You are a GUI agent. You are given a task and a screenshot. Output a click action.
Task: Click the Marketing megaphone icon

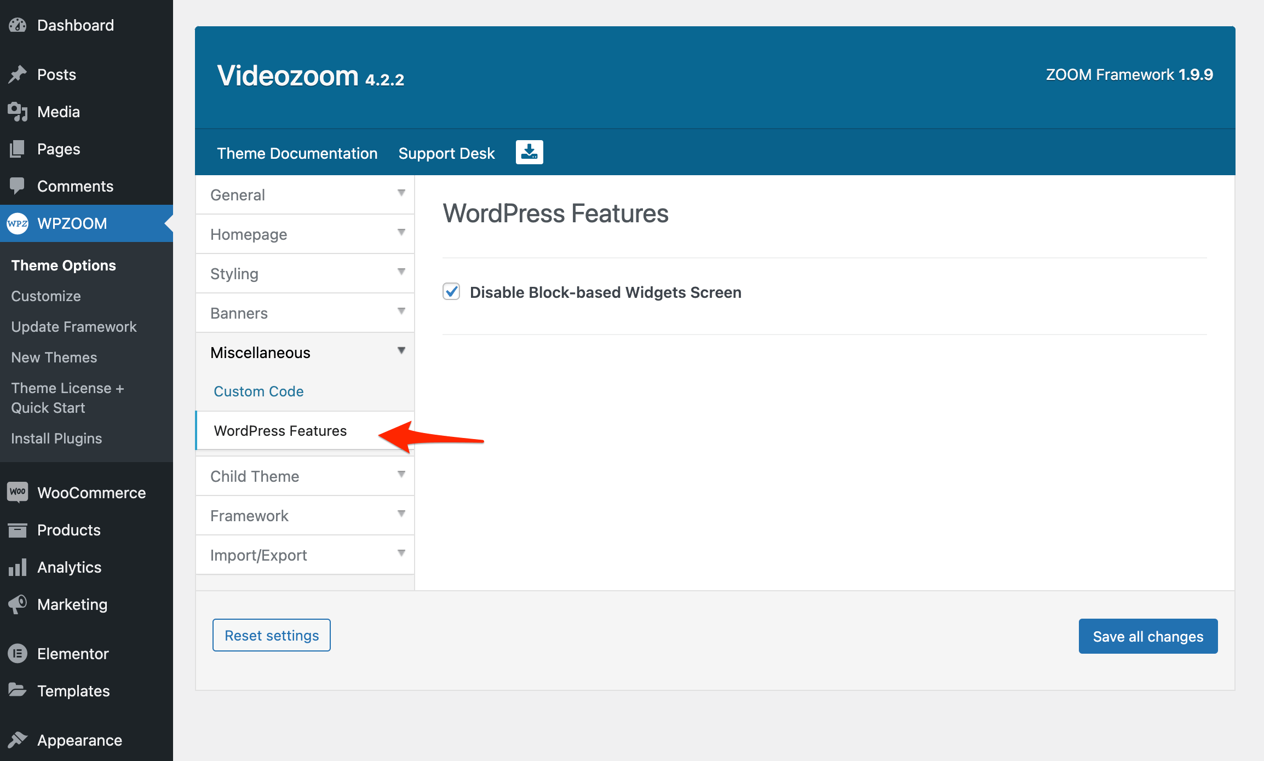click(x=18, y=604)
